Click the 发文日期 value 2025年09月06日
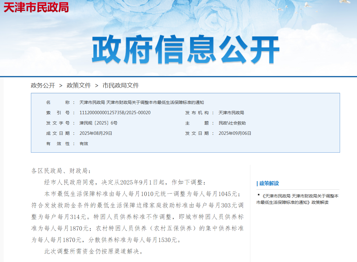 pos(235,133)
